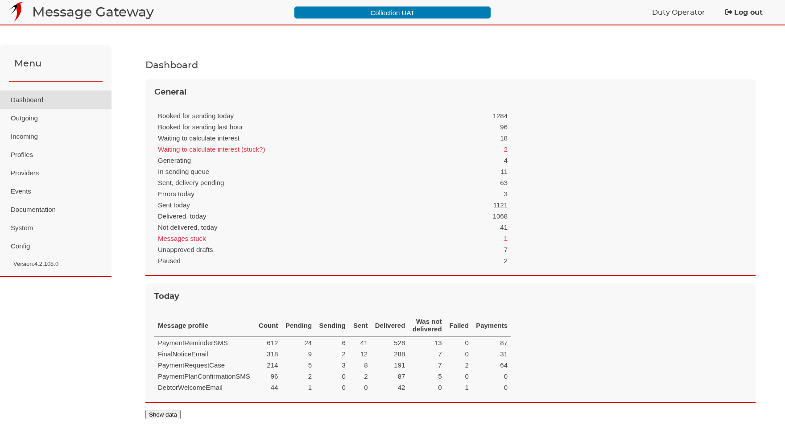Navigate to the System section
785x446 pixels.
(x=56, y=228)
